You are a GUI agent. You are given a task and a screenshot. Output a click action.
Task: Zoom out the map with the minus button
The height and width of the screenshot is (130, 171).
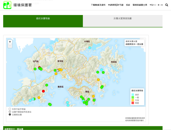(10, 46)
